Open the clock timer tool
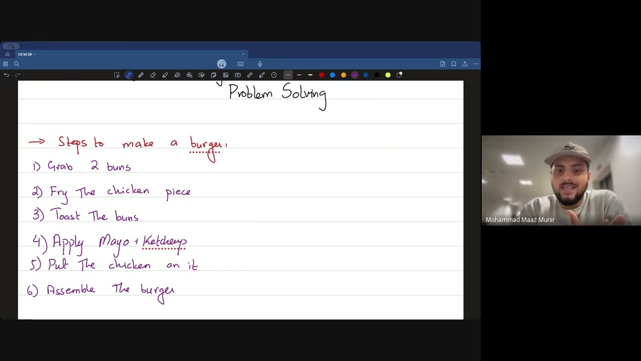The image size is (641, 361). (x=274, y=75)
